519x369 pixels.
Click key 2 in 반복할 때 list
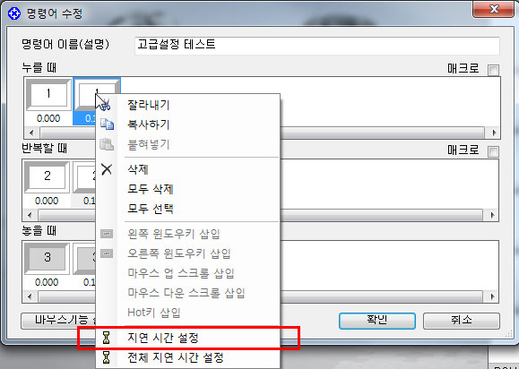coord(47,176)
